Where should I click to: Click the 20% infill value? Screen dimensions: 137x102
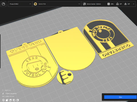click(x=112, y=4)
